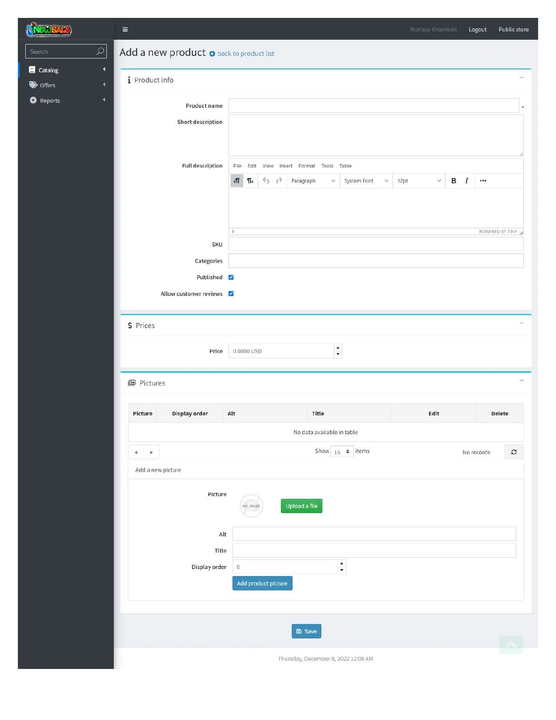
Task: Disable Allow customer reviews checkbox
Action: [x=231, y=294]
